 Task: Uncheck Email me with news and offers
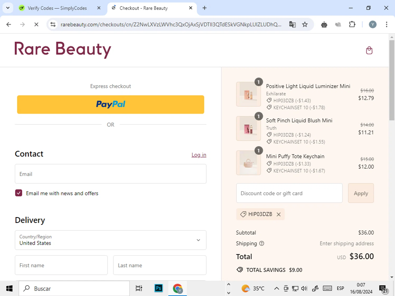(x=19, y=193)
